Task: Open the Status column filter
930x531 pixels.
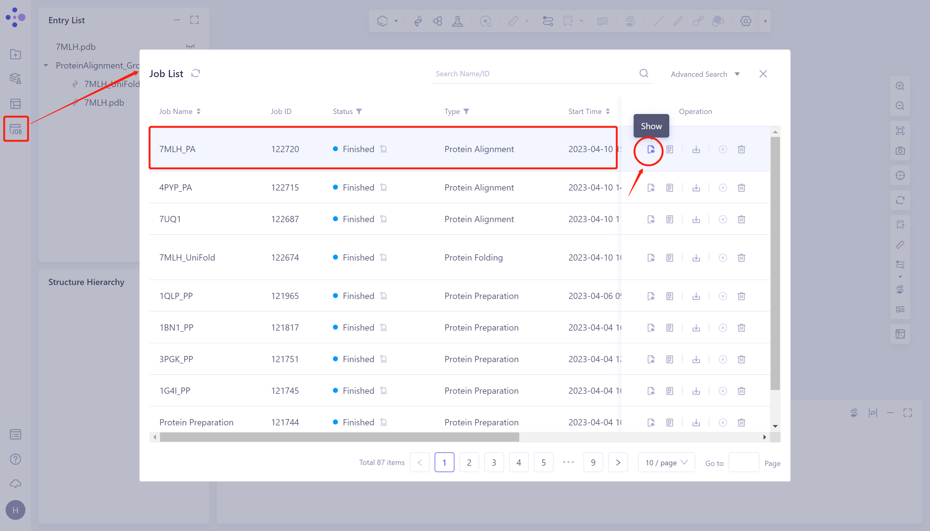Action: point(359,112)
